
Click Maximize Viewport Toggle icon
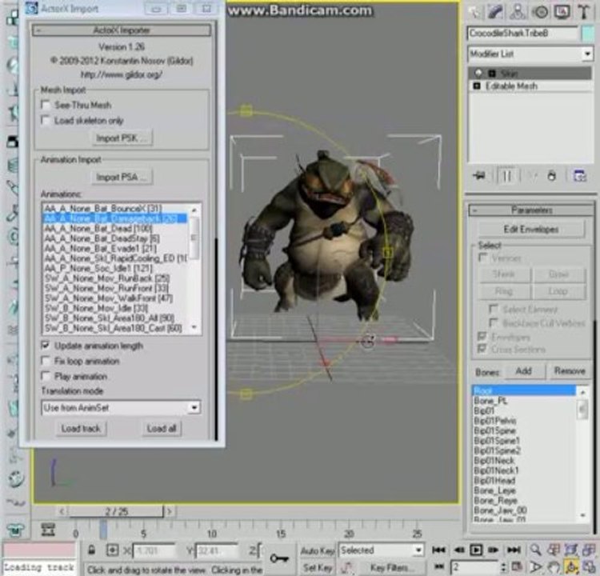(589, 567)
